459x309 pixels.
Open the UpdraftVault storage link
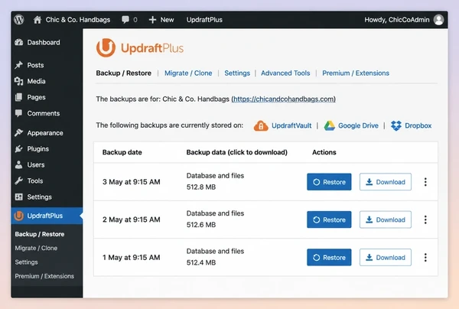pos(291,125)
